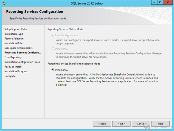
Task: Go to Installation Type step
Action: 14,34
